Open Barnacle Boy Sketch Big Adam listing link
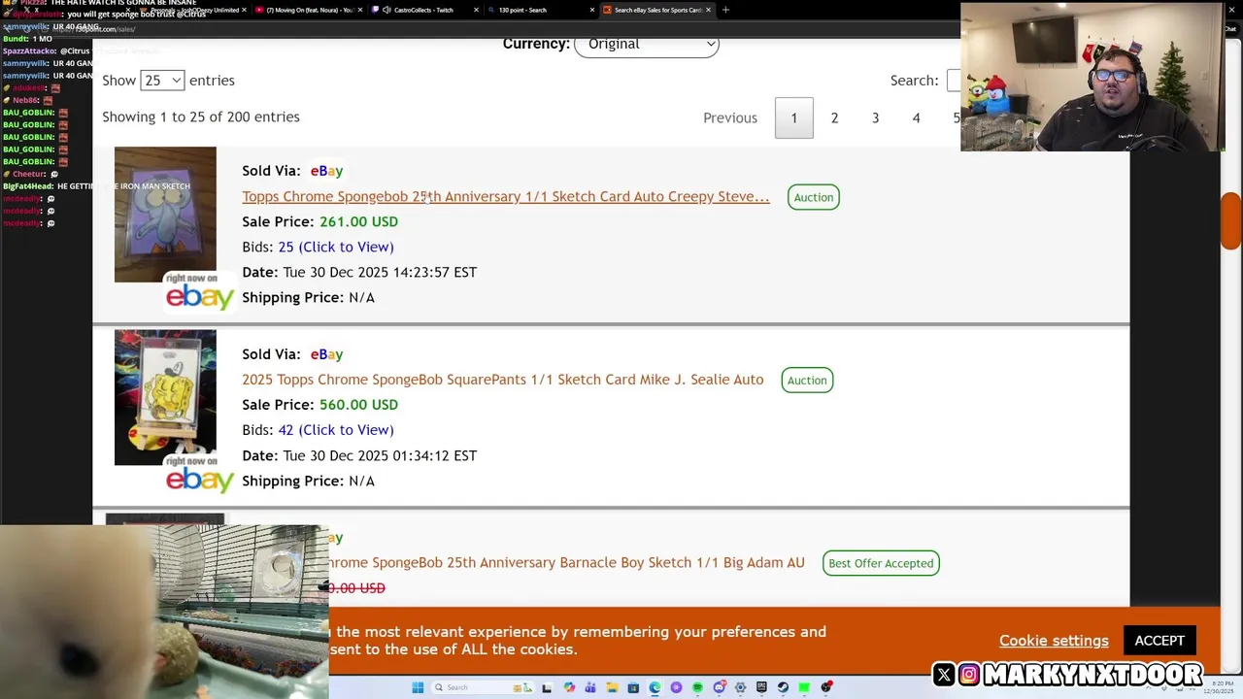This screenshot has width=1243, height=699. 567,563
